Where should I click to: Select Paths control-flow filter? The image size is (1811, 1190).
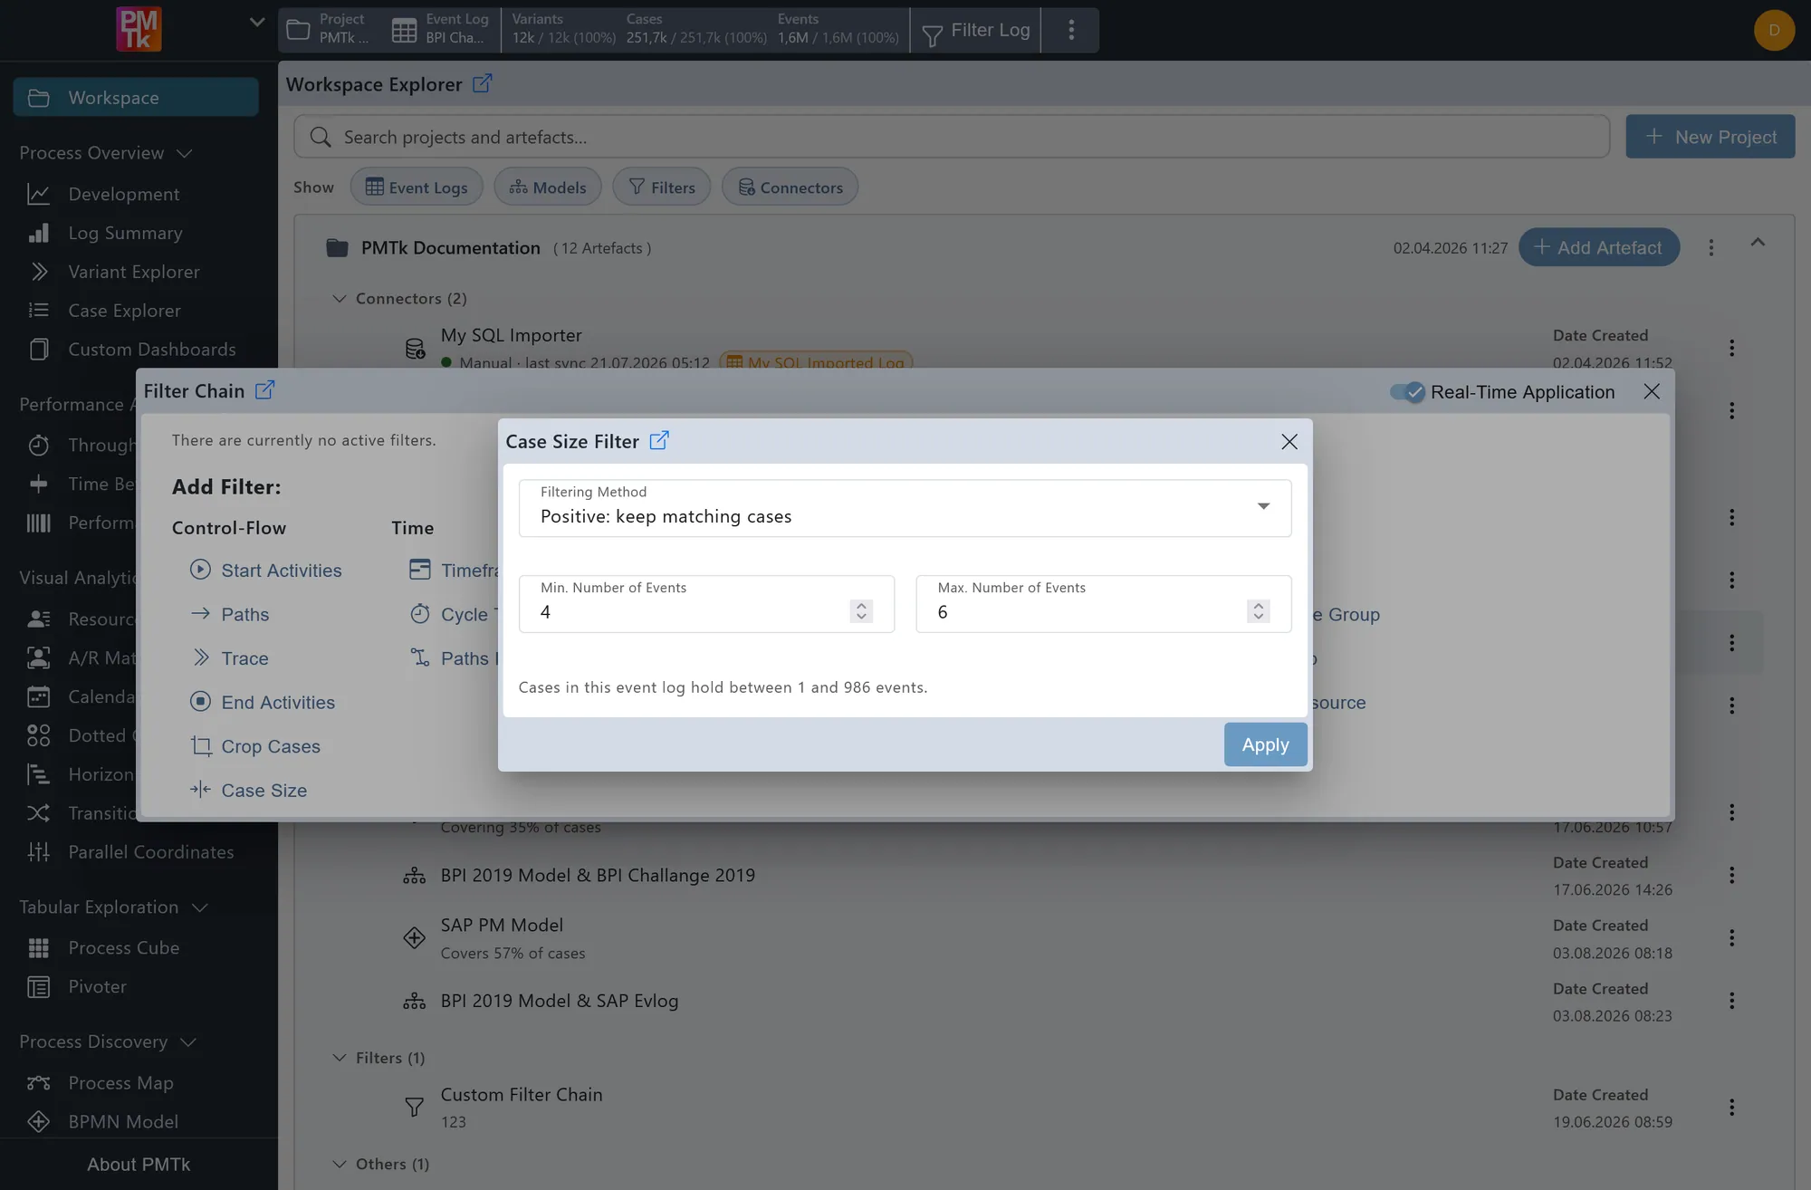point(229,614)
